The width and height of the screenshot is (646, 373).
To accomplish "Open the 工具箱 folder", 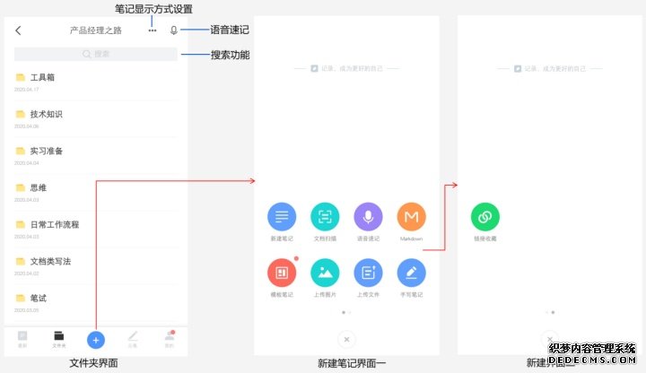I will coord(96,82).
